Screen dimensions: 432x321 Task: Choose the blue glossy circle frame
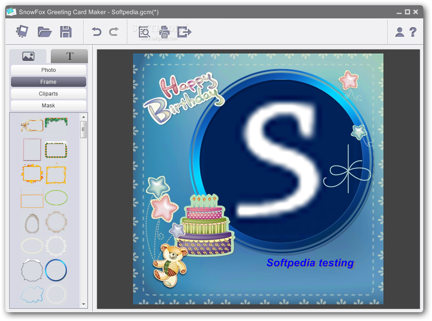[56, 270]
